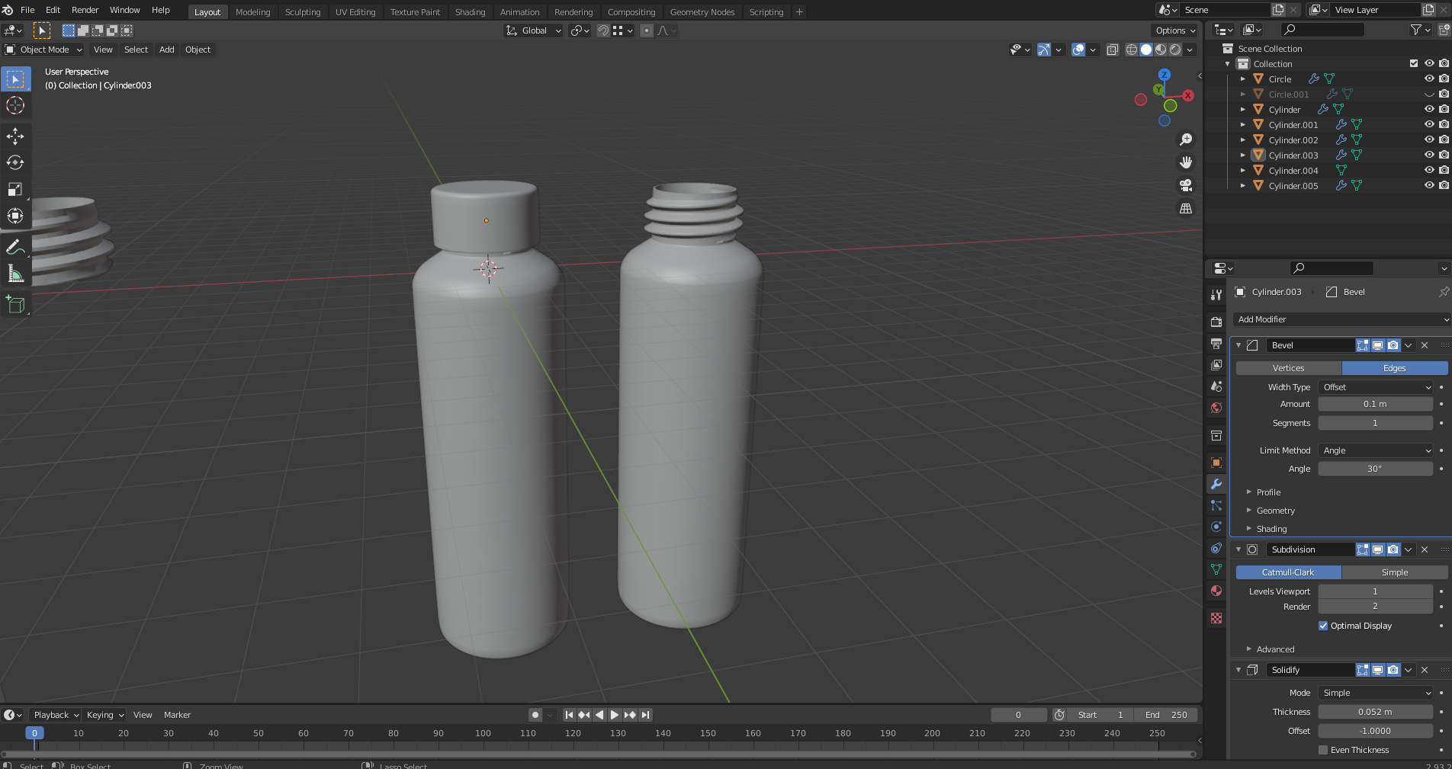Switch to Wireframe viewport shading
This screenshot has height=769, width=1452.
click(x=1132, y=50)
